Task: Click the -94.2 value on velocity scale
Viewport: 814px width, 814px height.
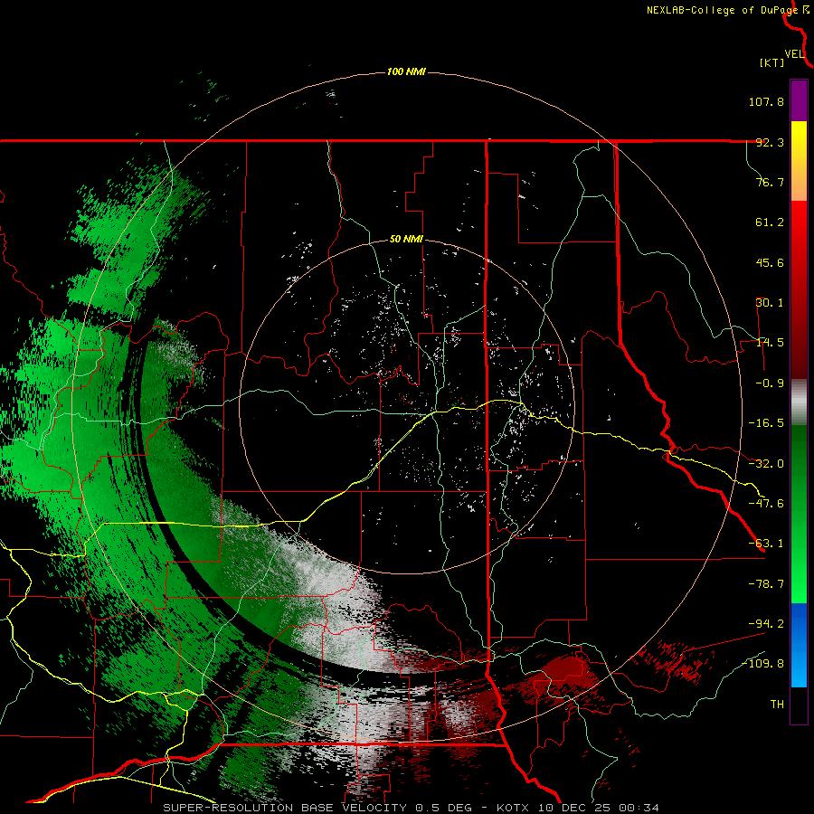Action: pos(766,623)
